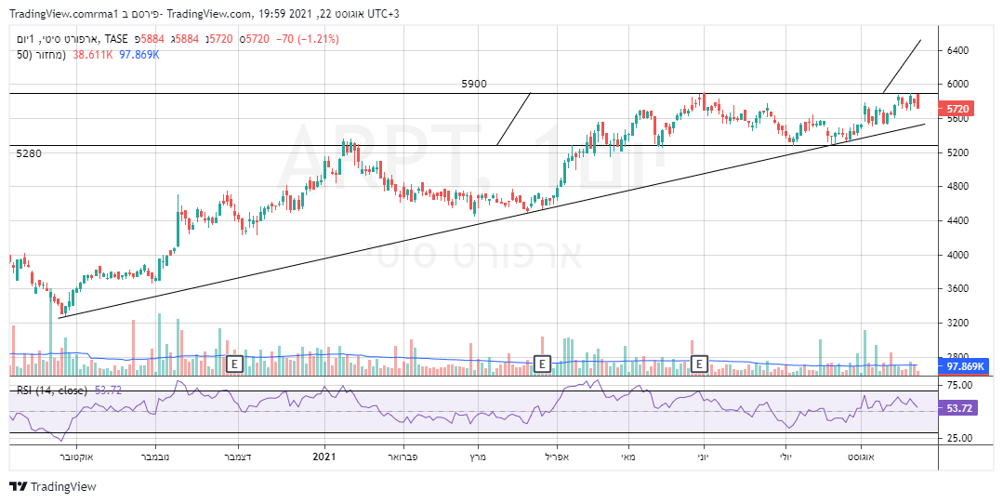Click the 4400 price axis label
Image resolution: width=1003 pixels, height=503 pixels.
point(957,220)
